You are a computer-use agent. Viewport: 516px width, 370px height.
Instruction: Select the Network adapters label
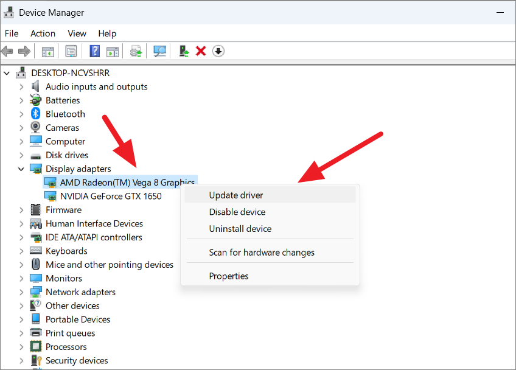point(80,292)
